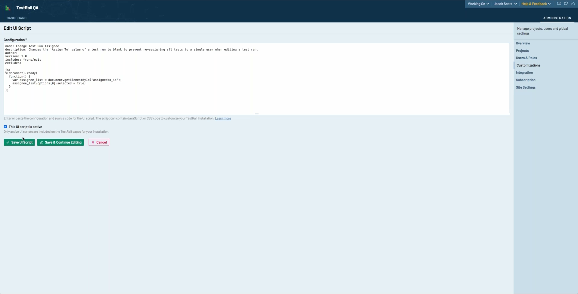
Task: Open Site Settings in the sidebar
Action: pos(525,87)
